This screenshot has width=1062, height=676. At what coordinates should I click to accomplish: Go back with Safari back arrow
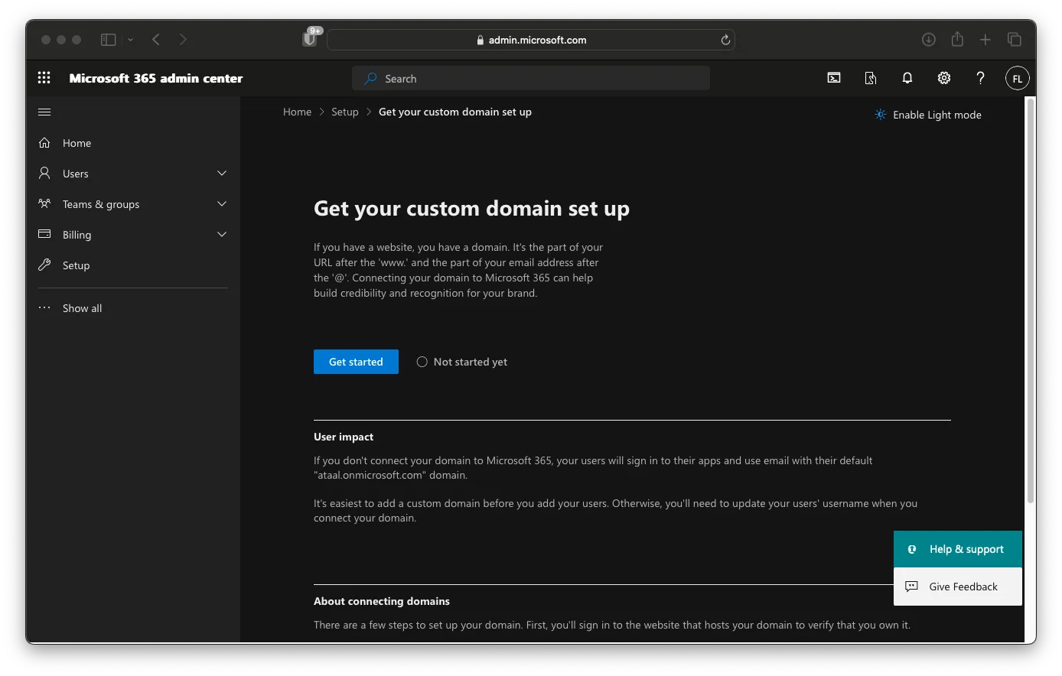tap(156, 40)
